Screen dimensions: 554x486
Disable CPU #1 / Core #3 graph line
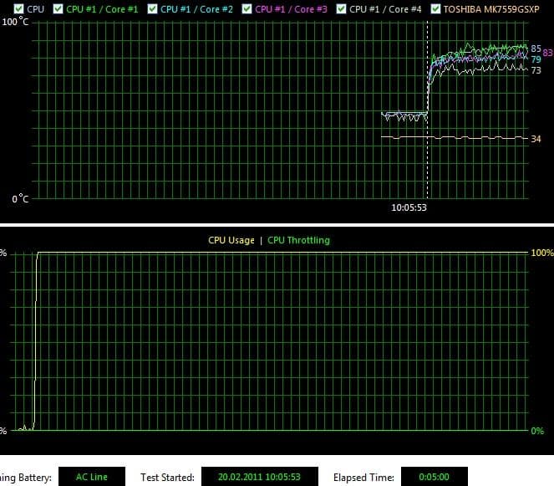pos(247,9)
